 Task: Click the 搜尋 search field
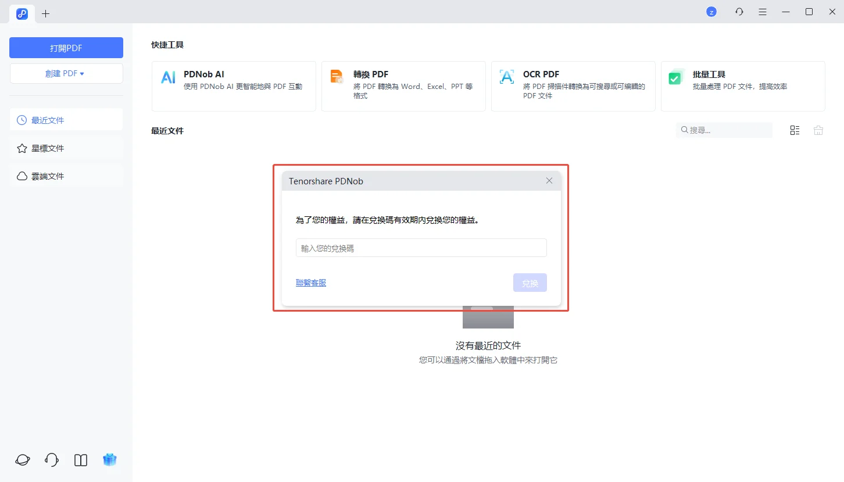click(724, 130)
